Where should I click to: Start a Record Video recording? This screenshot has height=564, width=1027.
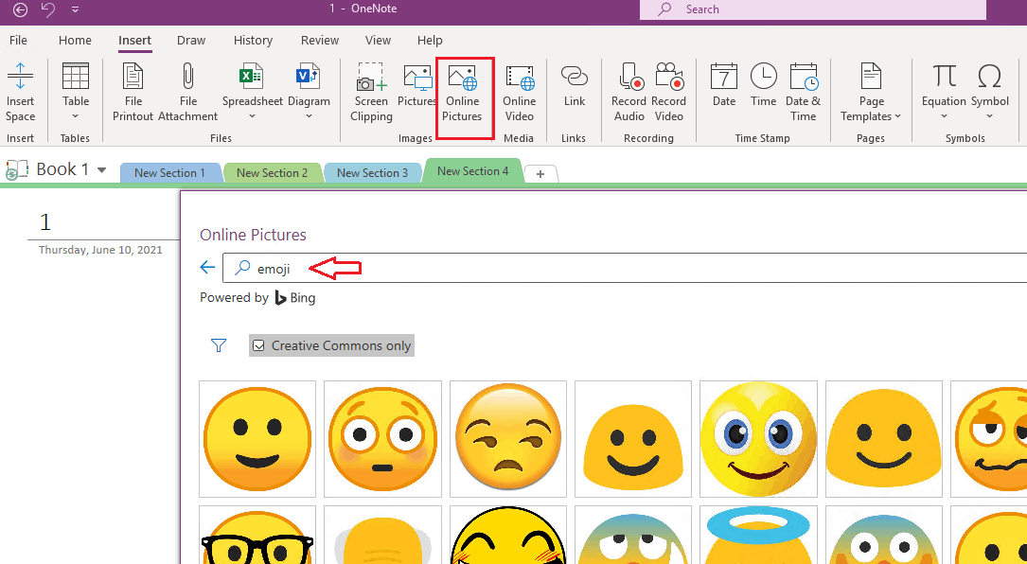[669, 91]
